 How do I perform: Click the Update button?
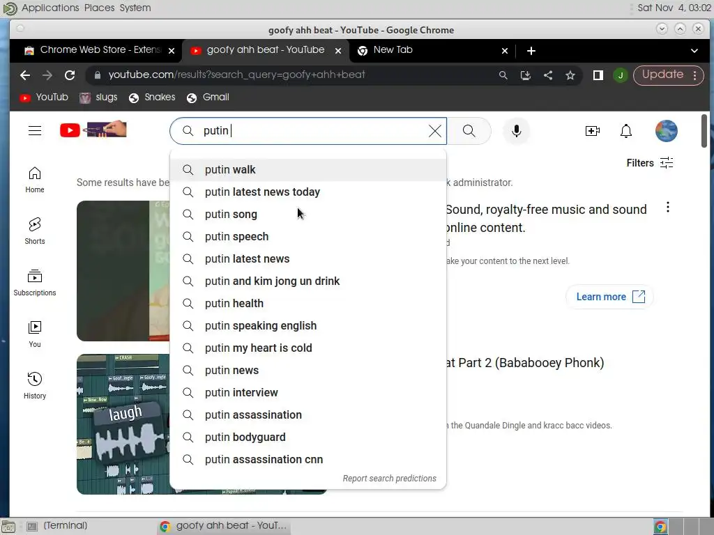(x=662, y=75)
